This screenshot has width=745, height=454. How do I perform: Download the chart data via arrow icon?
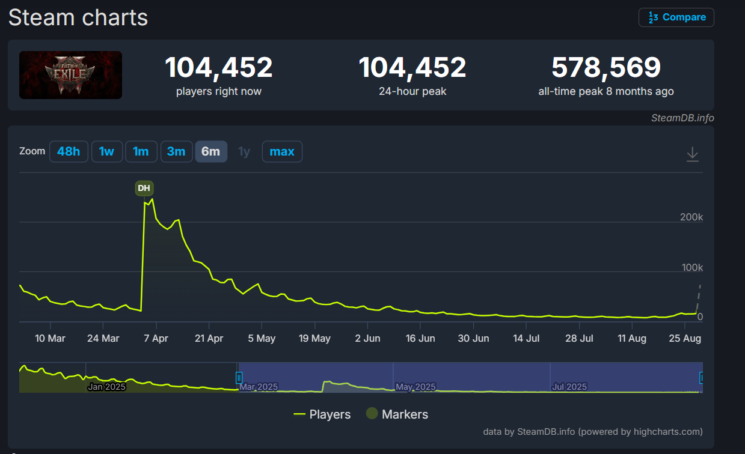pos(693,154)
